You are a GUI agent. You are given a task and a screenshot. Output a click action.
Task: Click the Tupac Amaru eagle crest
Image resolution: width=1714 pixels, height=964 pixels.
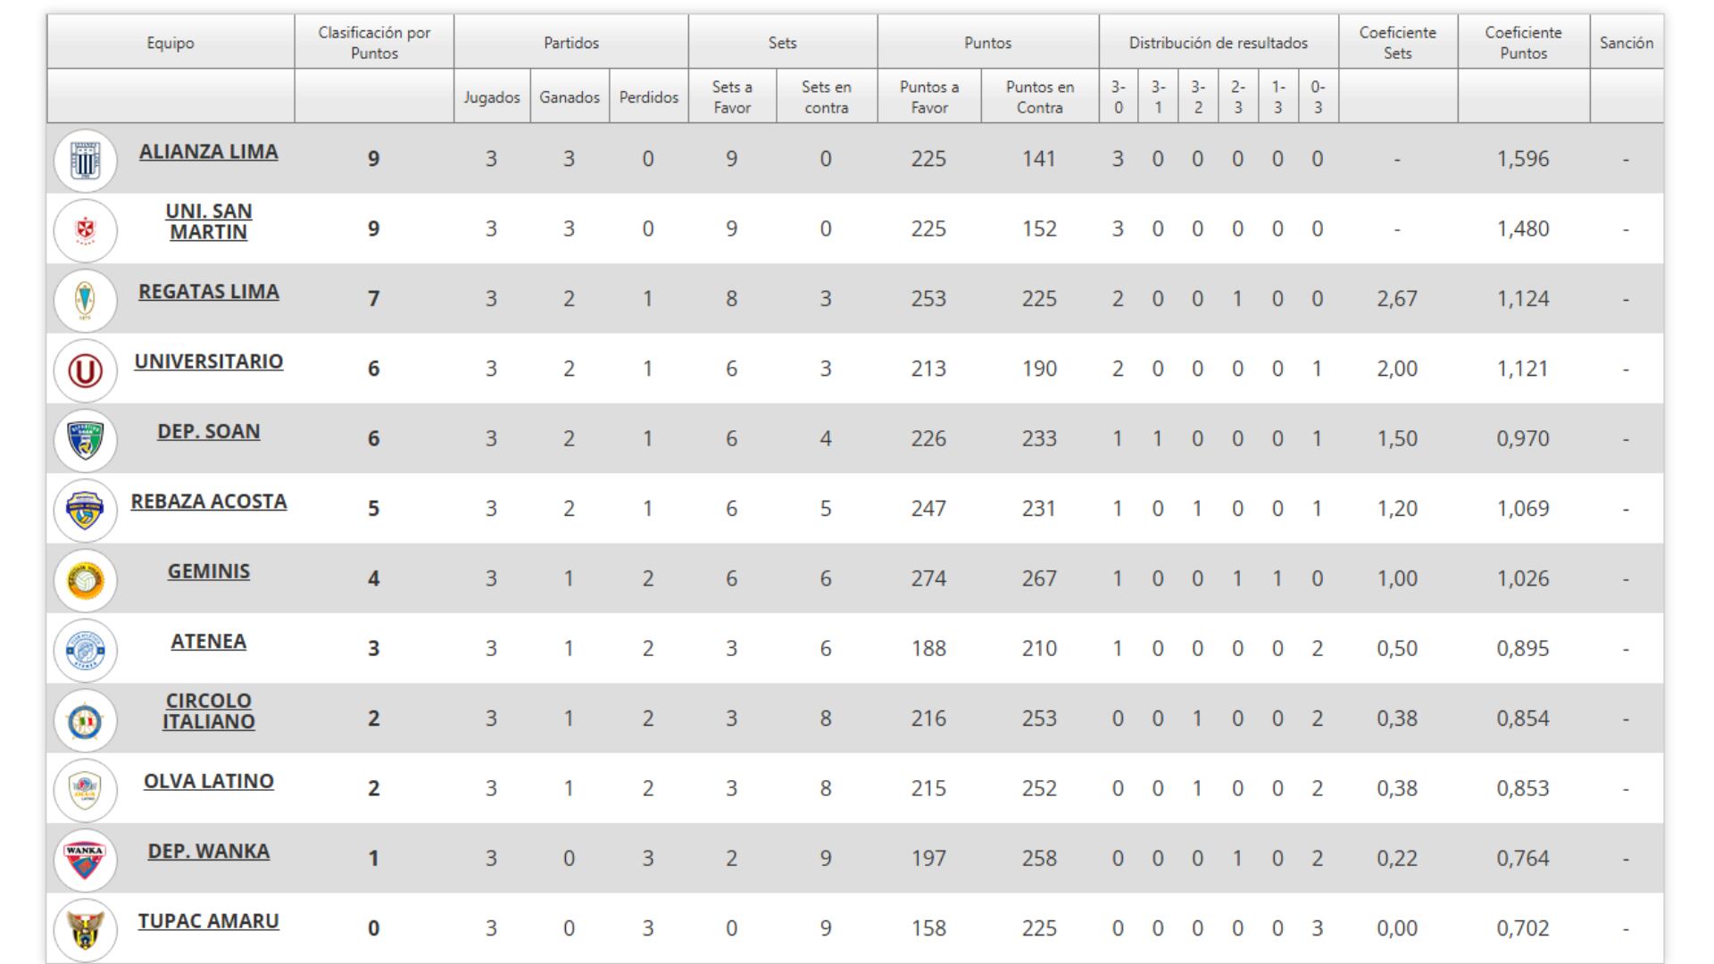(x=86, y=929)
